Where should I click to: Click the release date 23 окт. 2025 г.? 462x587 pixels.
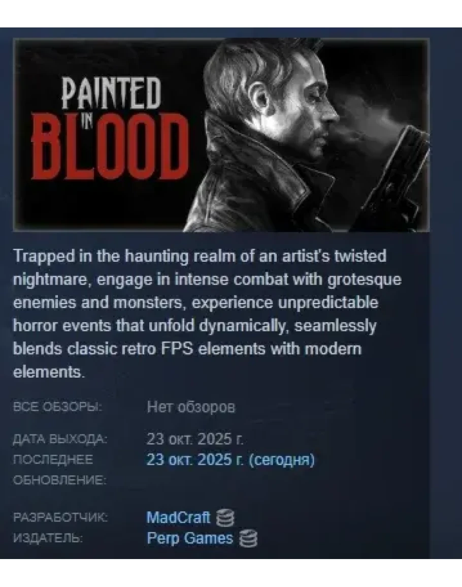[195, 439]
